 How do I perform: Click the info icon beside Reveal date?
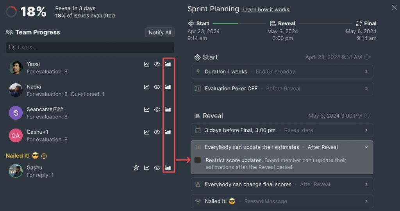(x=367, y=116)
